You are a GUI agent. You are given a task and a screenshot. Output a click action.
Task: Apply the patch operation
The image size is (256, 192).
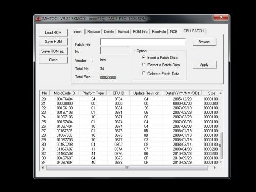pos(204,65)
